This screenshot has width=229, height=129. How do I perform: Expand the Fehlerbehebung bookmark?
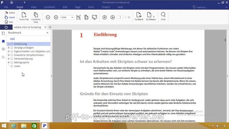point(9,59)
